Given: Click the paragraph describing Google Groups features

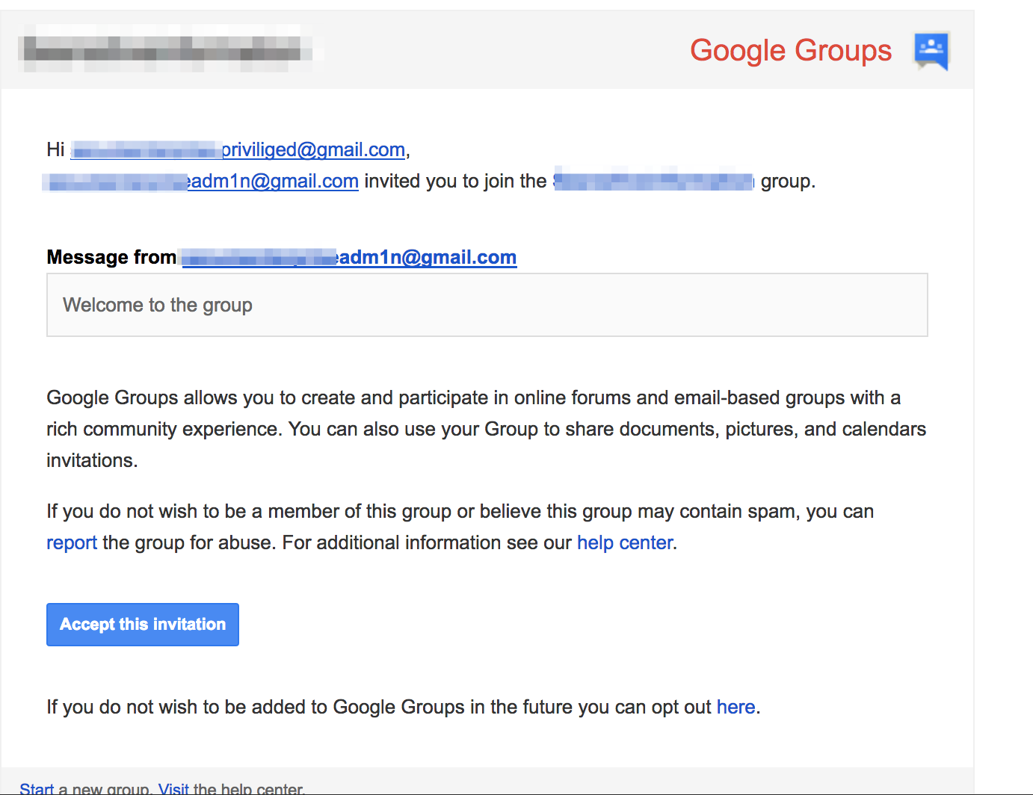Looking at the screenshot, I should click(x=486, y=429).
